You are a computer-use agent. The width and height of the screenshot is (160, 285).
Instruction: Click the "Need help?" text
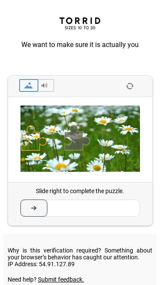pyautogui.click(x=22, y=279)
